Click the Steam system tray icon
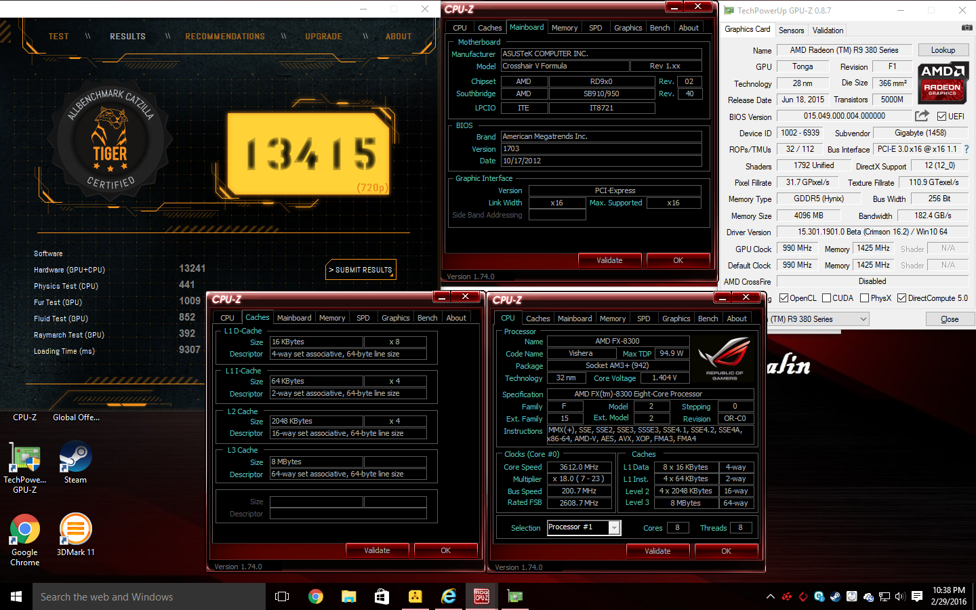 pyautogui.click(x=835, y=597)
